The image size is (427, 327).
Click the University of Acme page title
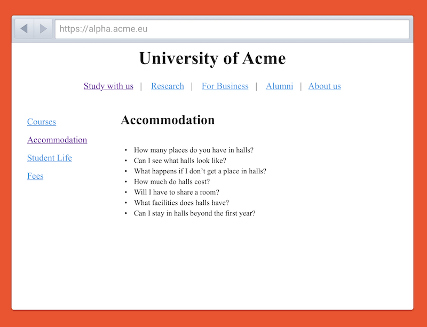(212, 58)
